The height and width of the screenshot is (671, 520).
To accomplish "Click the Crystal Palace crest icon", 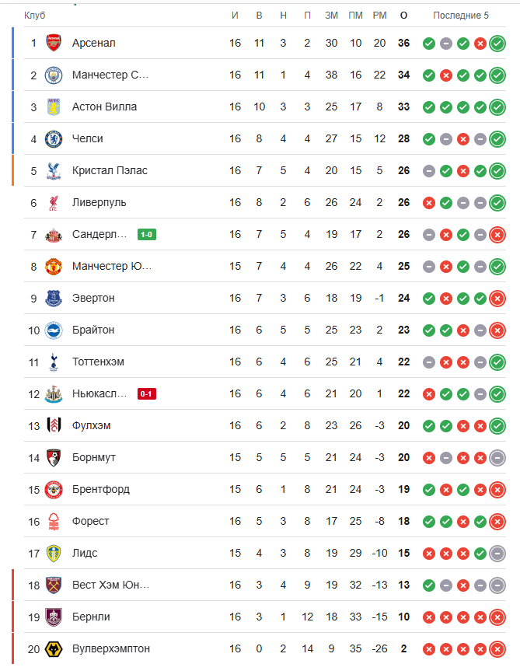I will click(x=53, y=170).
